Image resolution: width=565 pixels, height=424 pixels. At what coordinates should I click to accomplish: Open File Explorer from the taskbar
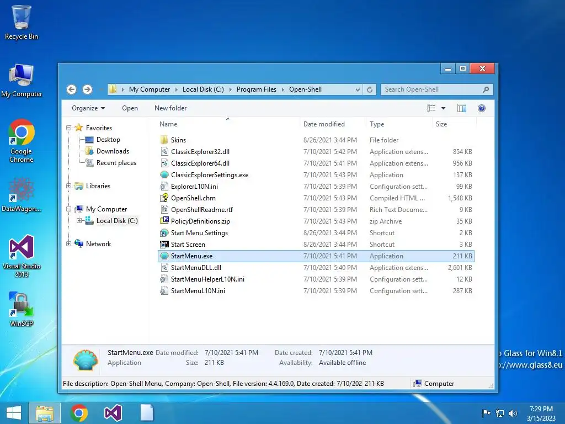[45, 413]
